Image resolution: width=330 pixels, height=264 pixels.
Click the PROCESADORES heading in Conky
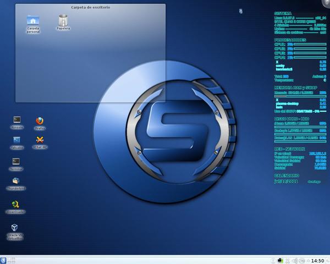tap(290, 40)
